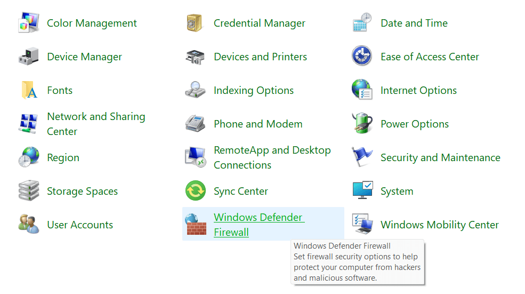Go to Ease of Access Center link
525x294 pixels.
click(430, 57)
